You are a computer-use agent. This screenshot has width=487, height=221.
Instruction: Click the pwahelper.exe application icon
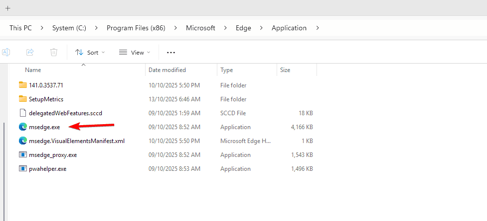point(22,169)
